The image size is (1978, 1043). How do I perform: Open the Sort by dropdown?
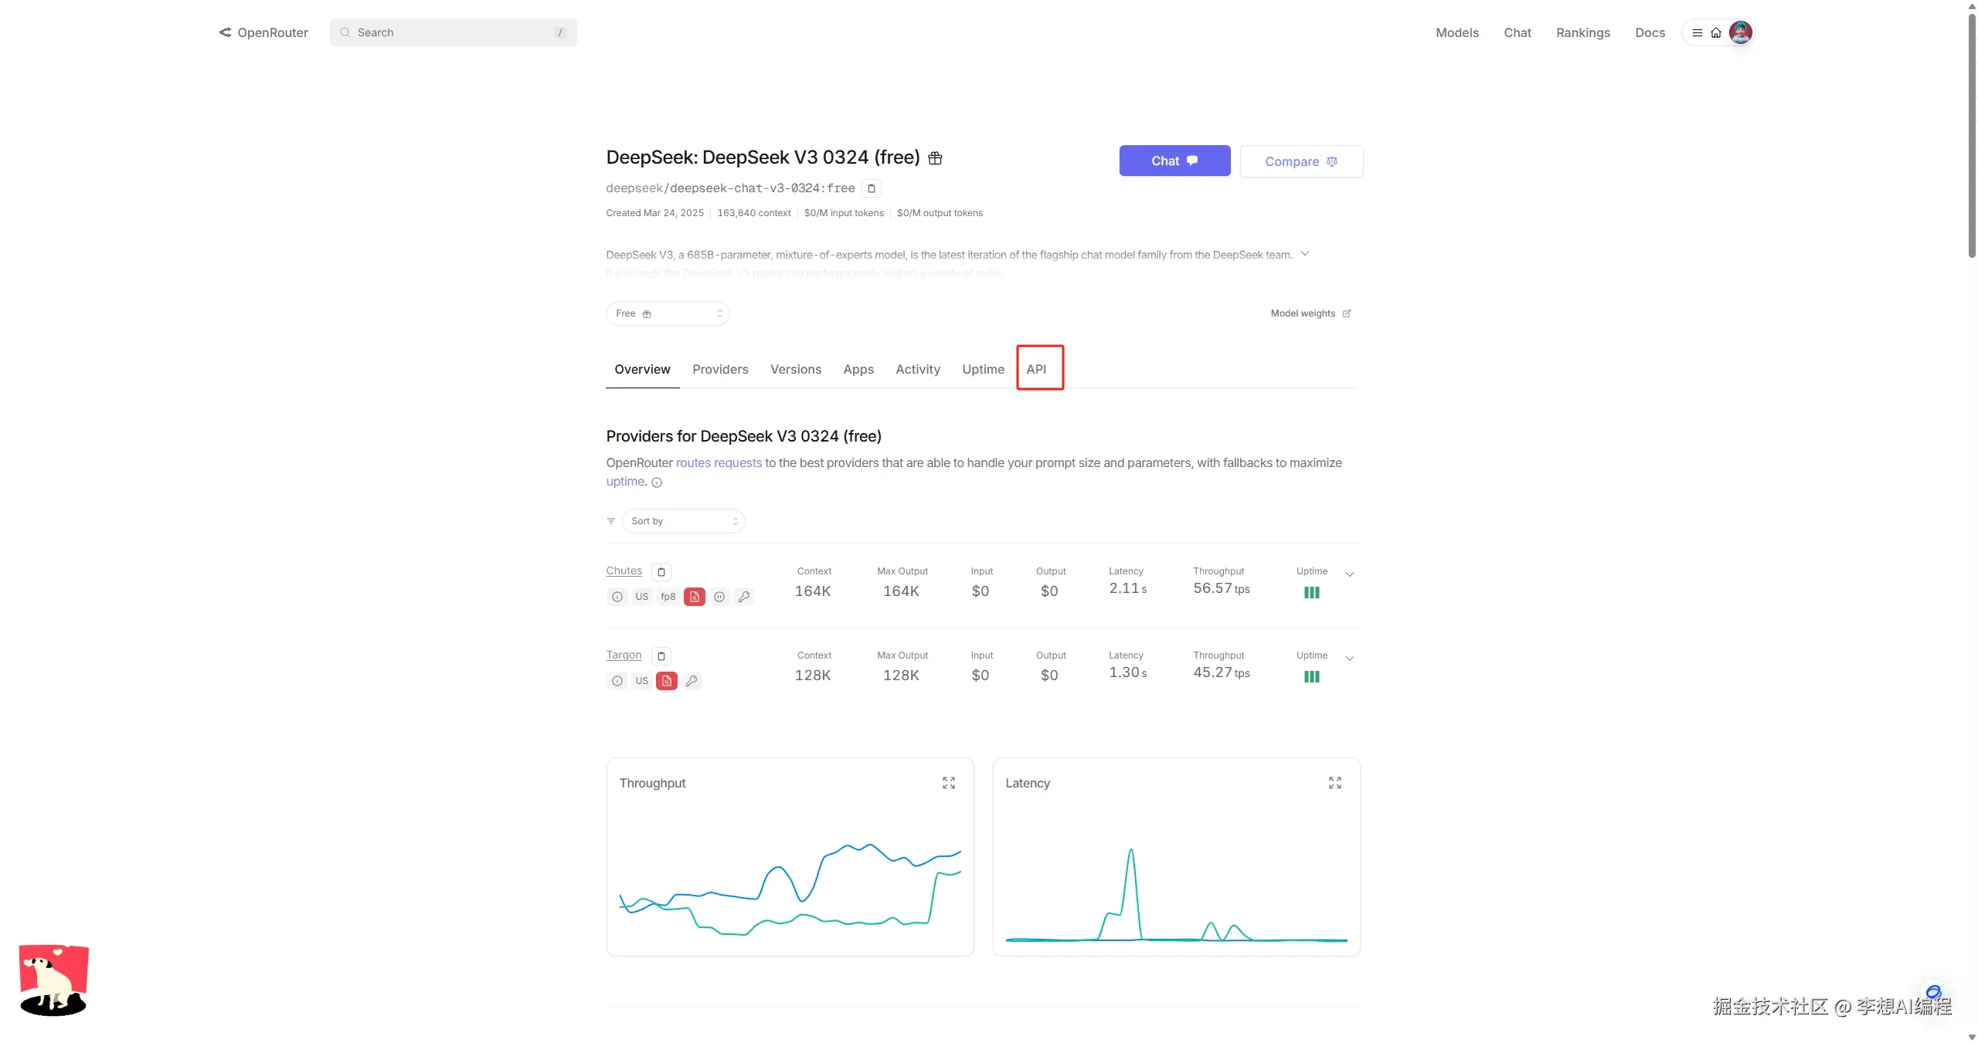683,521
